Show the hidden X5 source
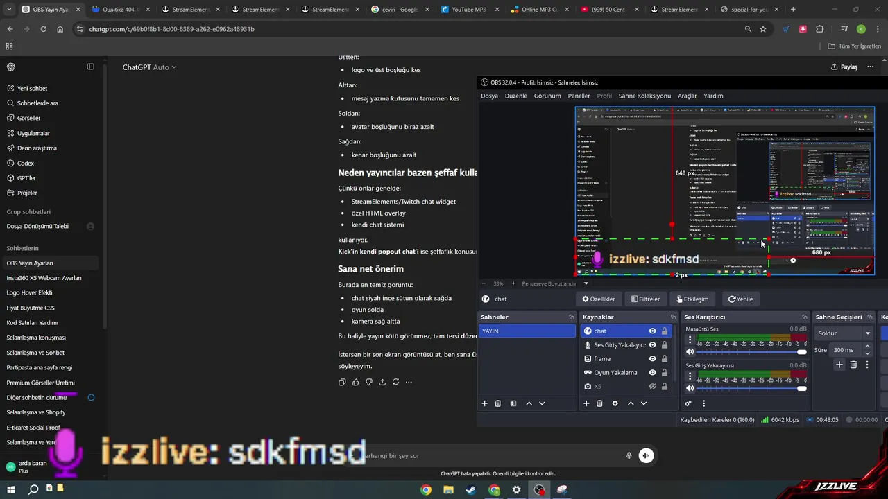 coord(652,386)
